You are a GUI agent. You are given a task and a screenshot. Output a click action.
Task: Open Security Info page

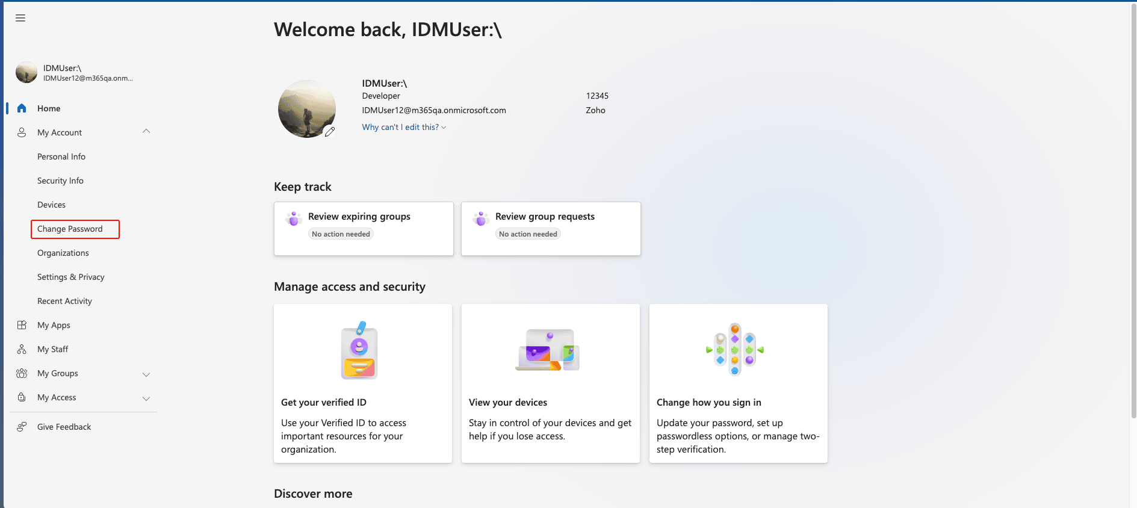click(60, 181)
